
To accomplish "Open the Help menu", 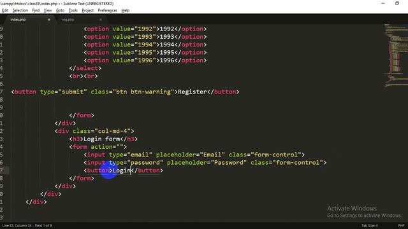I will coord(126,10).
